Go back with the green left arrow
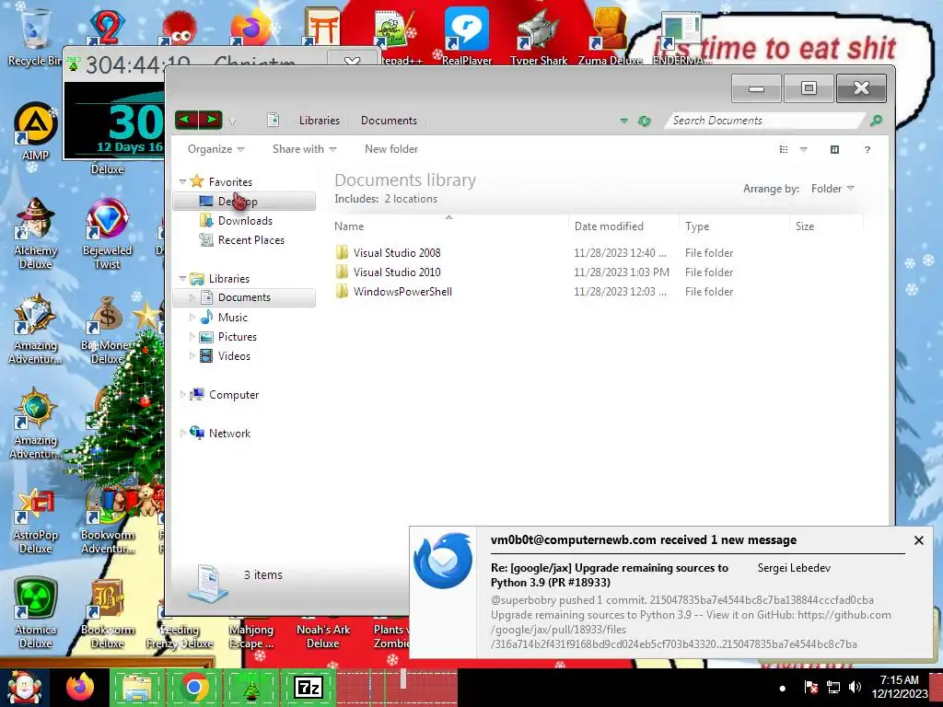The height and width of the screenshot is (707, 943). pyautogui.click(x=186, y=120)
